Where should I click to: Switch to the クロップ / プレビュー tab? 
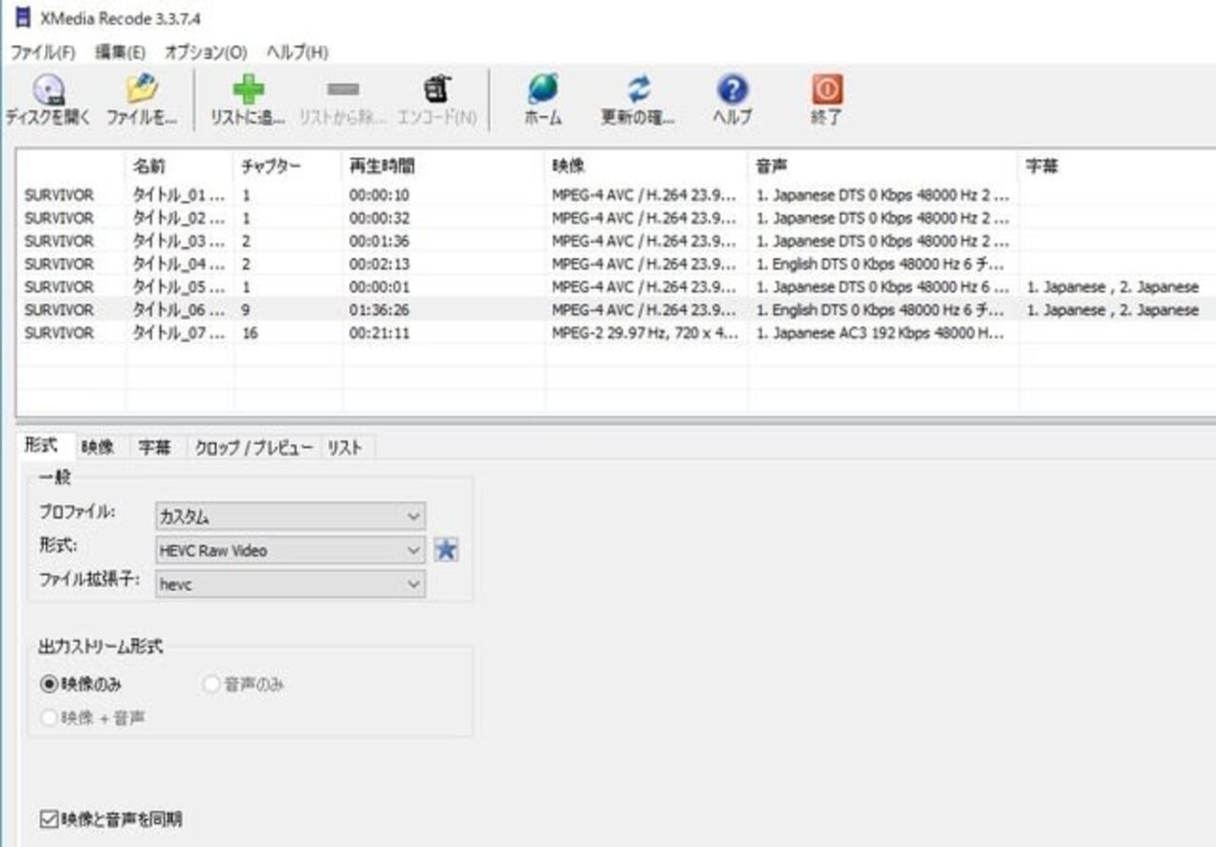[254, 448]
